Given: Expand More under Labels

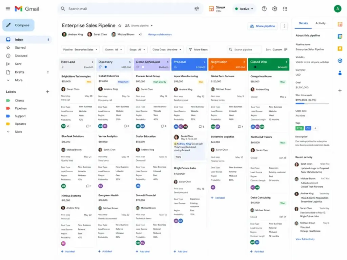Looking at the screenshot, I should (19, 132).
